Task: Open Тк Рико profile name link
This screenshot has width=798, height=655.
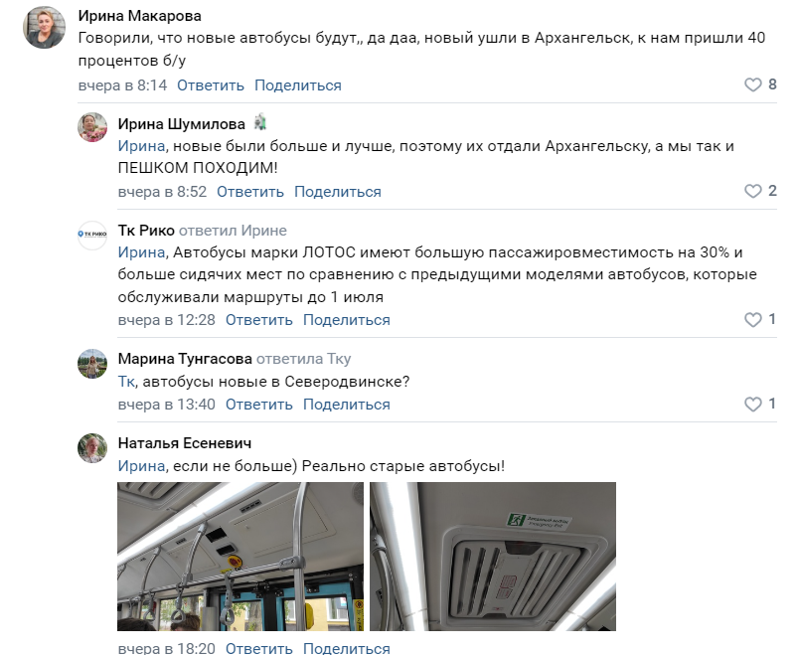Action: (146, 231)
